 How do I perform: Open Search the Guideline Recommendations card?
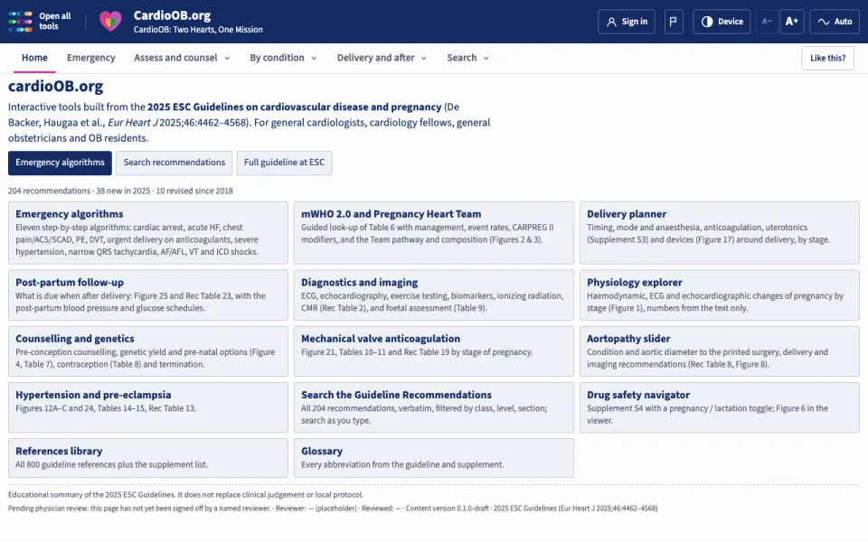tap(434, 407)
